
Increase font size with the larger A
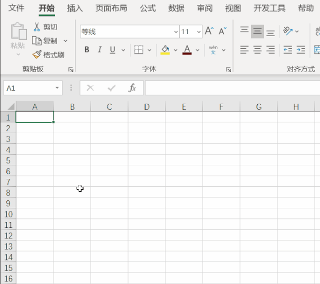pyautogui.click(x=209, y=31)
